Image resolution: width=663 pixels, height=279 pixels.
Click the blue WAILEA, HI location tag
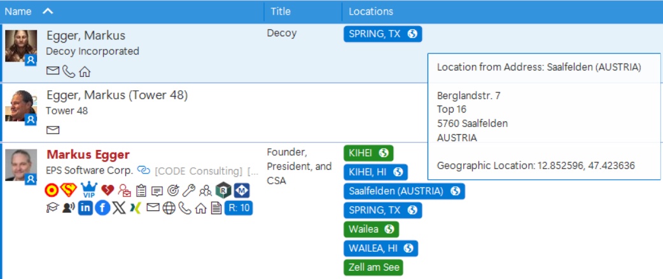point(380,248)
